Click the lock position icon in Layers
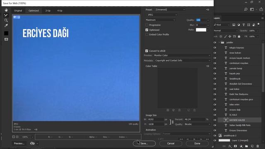Image resolution: width=265 pixels, height=149 pixels. click(230, 36)
